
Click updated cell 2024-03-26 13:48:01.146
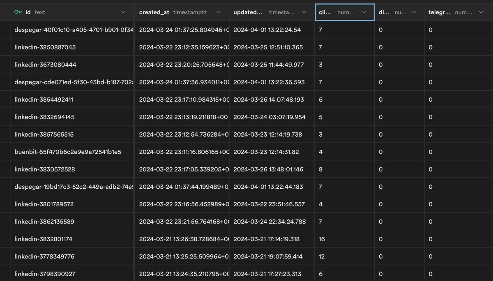click(x=272, y=169)
